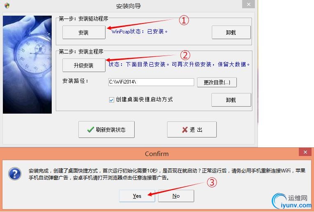Click into the C:\WiFi2014\ install path field
This screenshot has width=314, height=212.
(x=151, y=82)
